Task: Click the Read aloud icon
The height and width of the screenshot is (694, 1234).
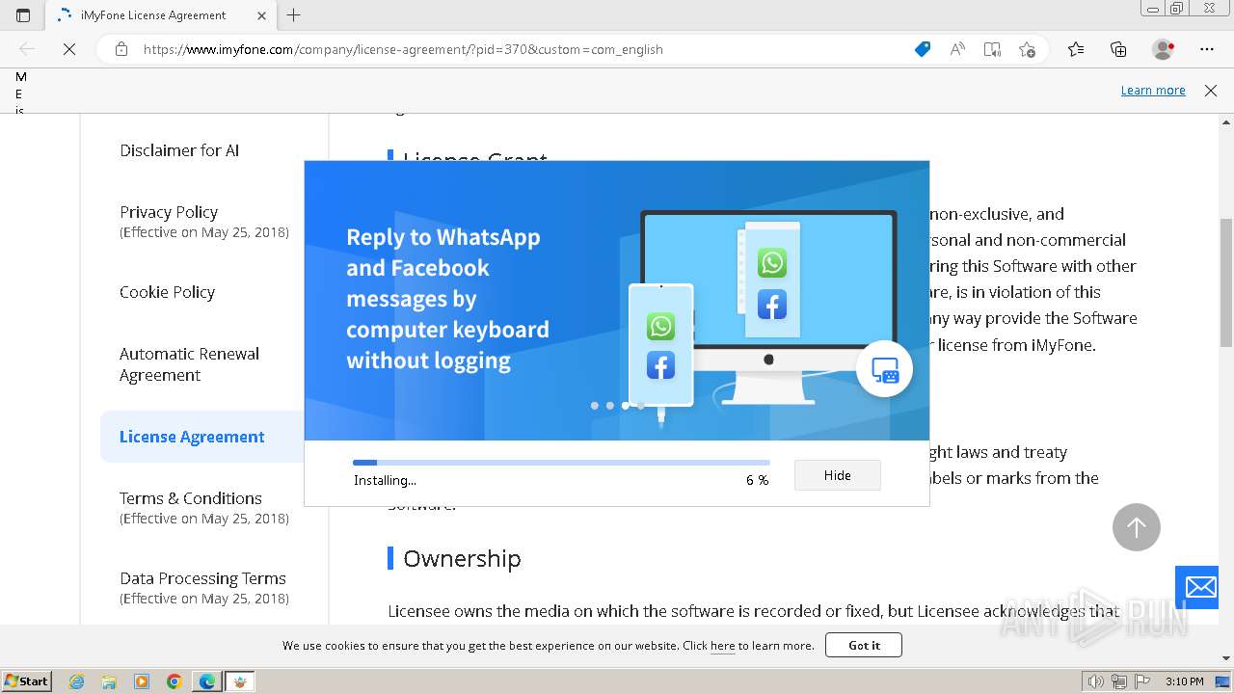Action: (957, 49)
